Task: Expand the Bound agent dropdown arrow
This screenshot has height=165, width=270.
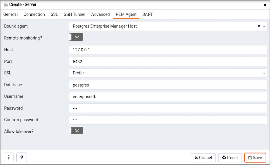Action: click(264, 26)
